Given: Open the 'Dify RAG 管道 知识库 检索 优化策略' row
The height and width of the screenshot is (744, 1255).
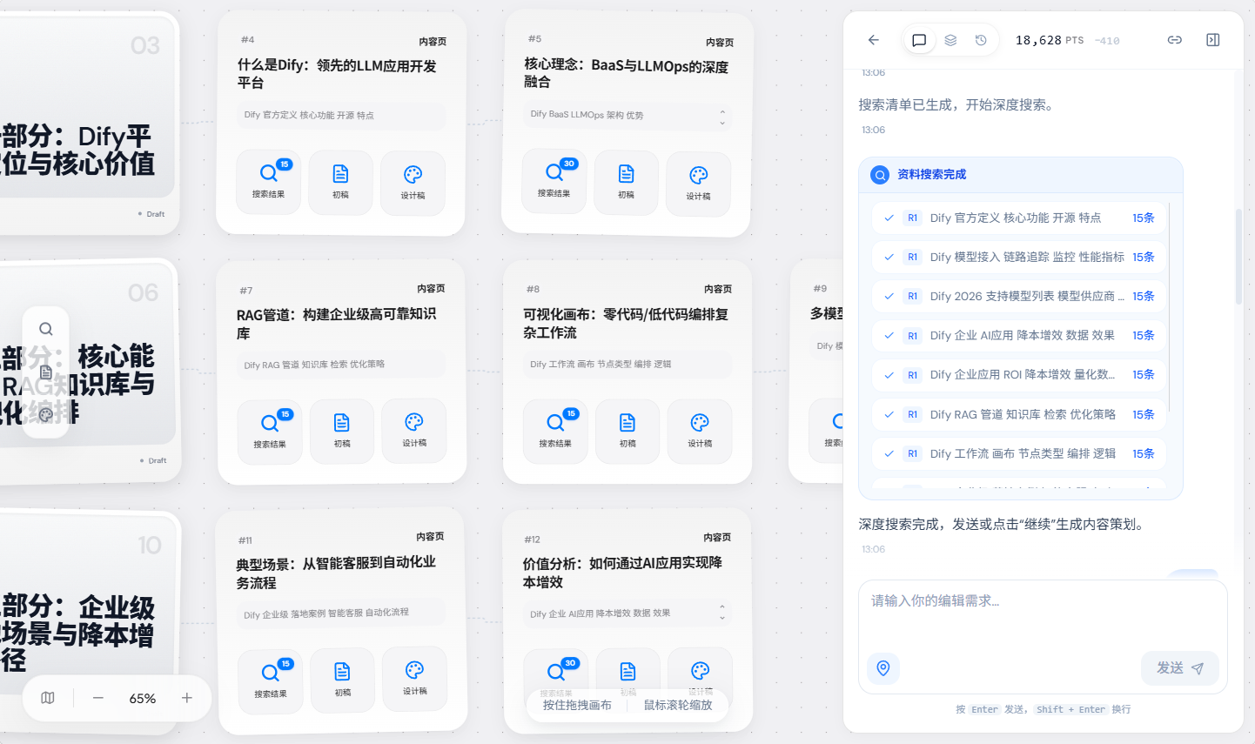Looking at the screenshot, I should pos(1019,414).
